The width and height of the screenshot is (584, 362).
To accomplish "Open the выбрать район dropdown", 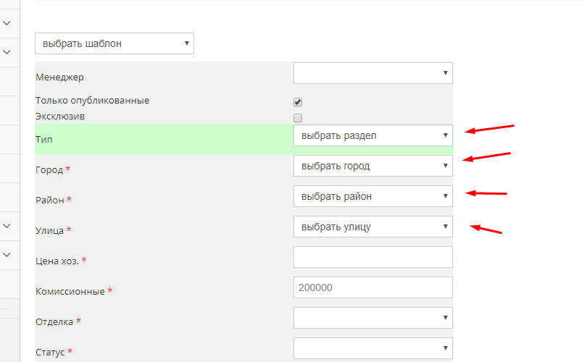I will click(373, 196).
